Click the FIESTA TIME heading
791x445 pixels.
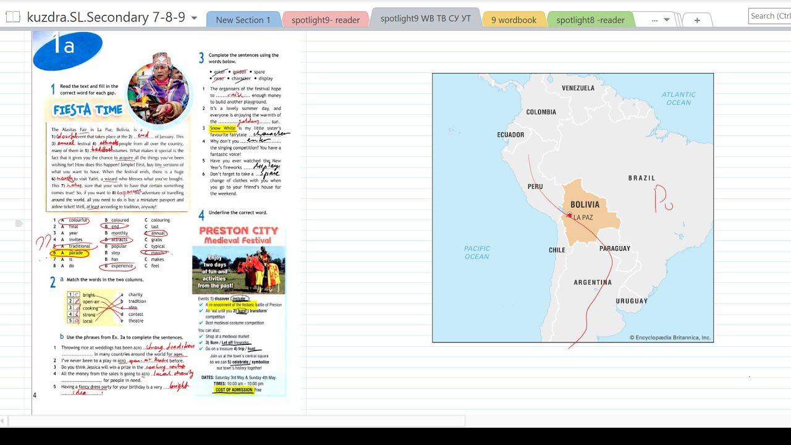pos(88,110)
